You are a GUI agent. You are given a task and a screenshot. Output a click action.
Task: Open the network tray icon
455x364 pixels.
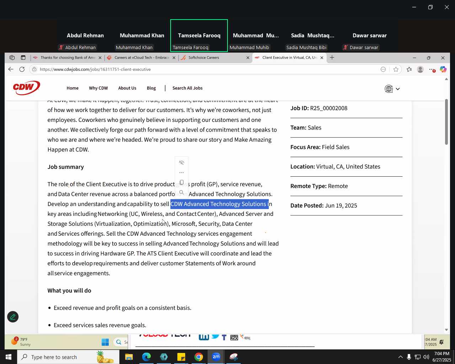click(x=418, y=357)
